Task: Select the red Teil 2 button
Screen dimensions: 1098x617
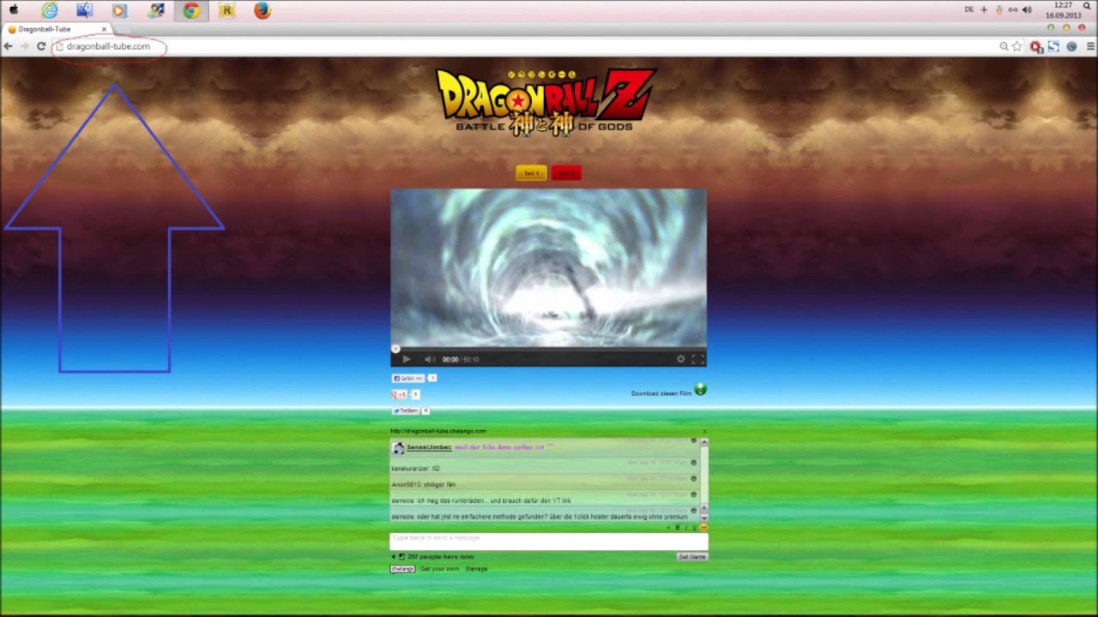Action: 566,173
